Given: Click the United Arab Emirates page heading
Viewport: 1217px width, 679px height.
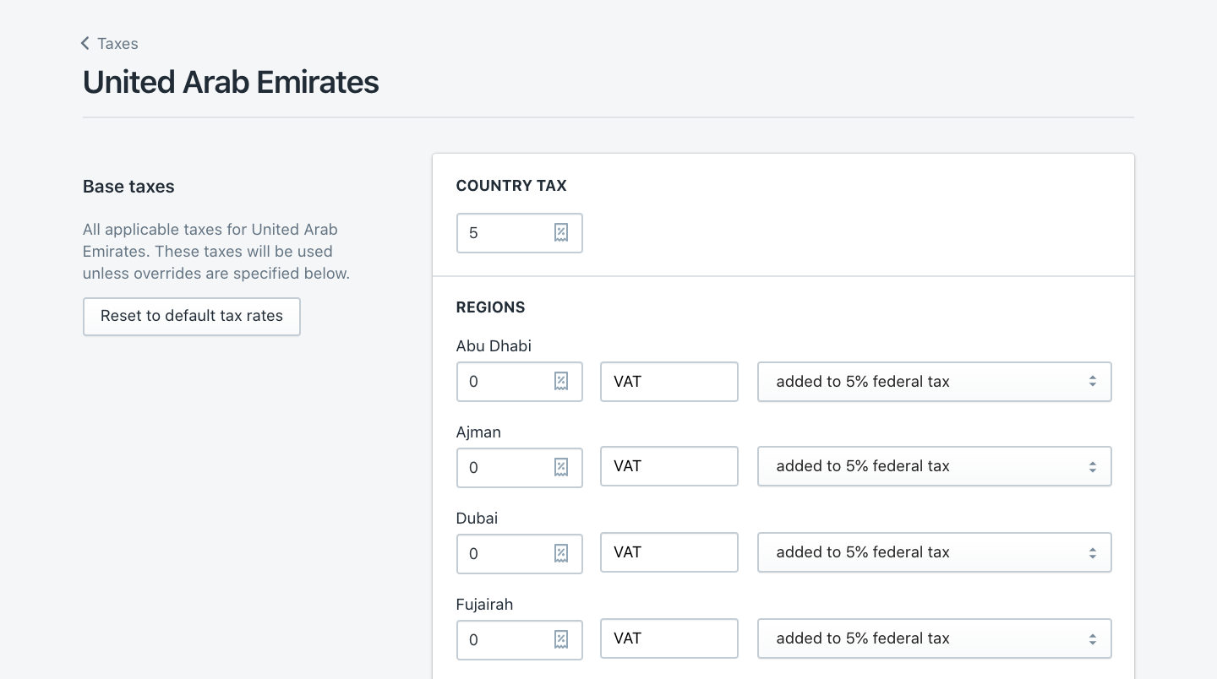Looking at the screenshot, I should click(x=230, y=82).
